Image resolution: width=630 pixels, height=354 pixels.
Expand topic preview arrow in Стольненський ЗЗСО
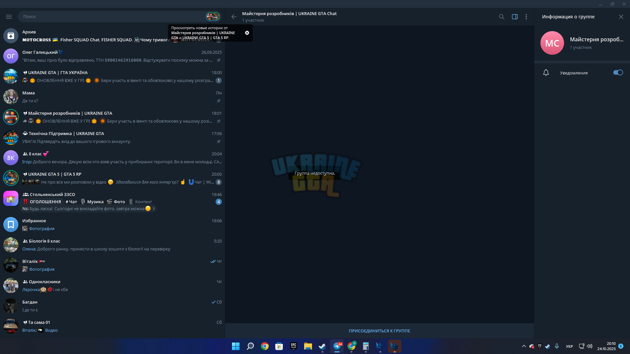pyautogui.click(x=154, y=208)
